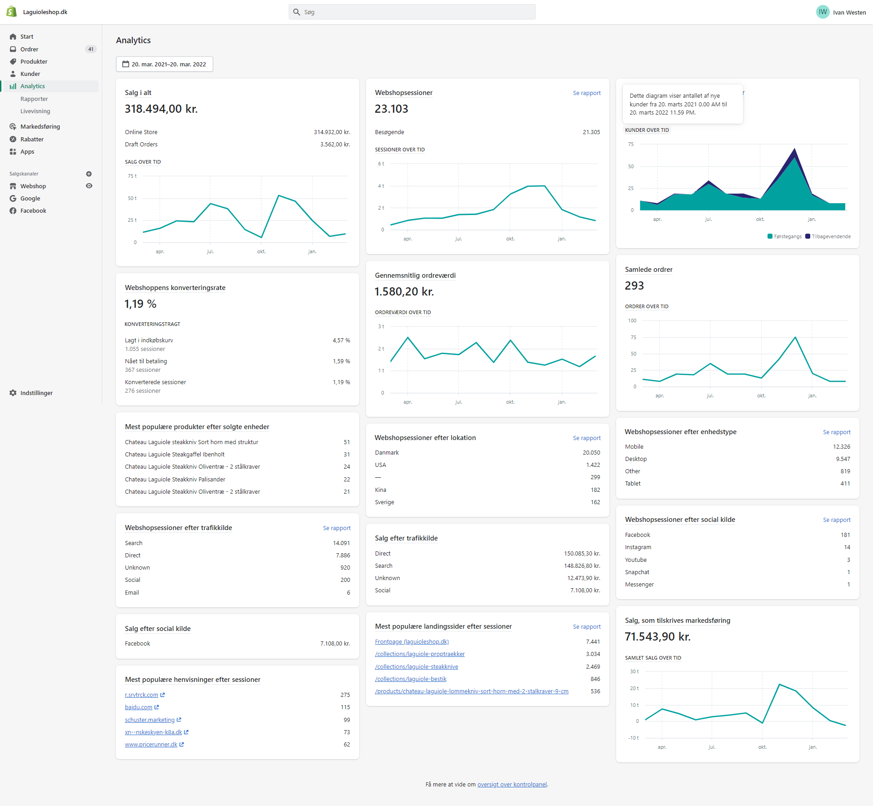Image resolution: width=873 pixels, height=806 pixels.
Task: Open Rapporter submenu item
Action: point(34,99)
